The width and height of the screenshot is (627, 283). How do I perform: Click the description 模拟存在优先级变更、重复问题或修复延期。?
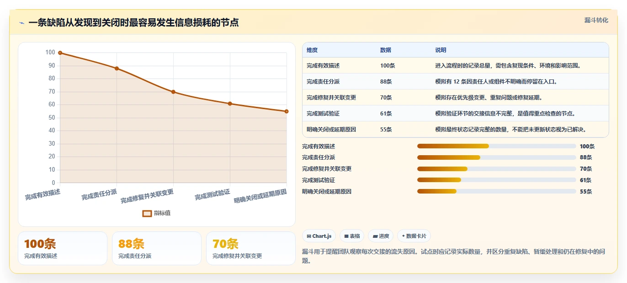tap(489, 98)
